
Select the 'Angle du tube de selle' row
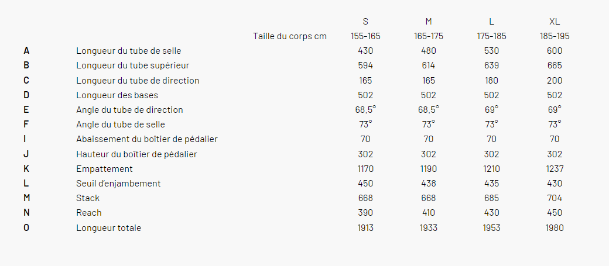293,125
